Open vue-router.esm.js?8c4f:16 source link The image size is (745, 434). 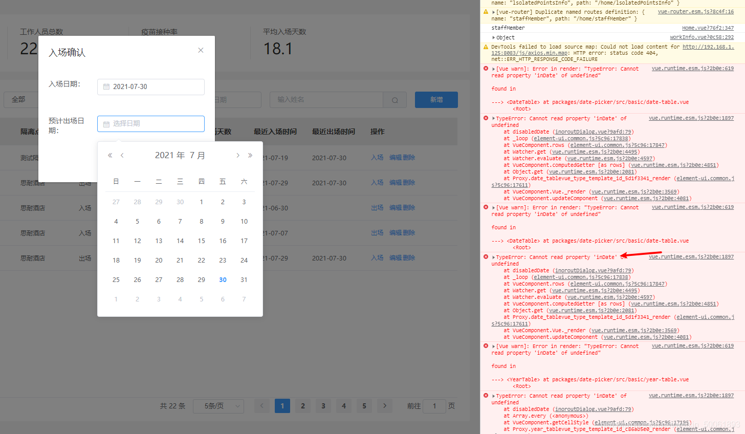pos(695,12)
